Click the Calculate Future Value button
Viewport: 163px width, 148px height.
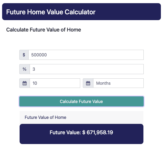click(81, 101)
